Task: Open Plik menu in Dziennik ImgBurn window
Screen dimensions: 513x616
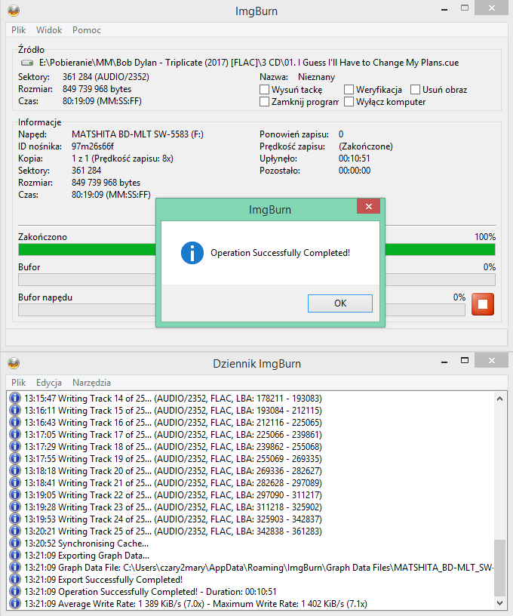Action: click(x=18, y=383)
